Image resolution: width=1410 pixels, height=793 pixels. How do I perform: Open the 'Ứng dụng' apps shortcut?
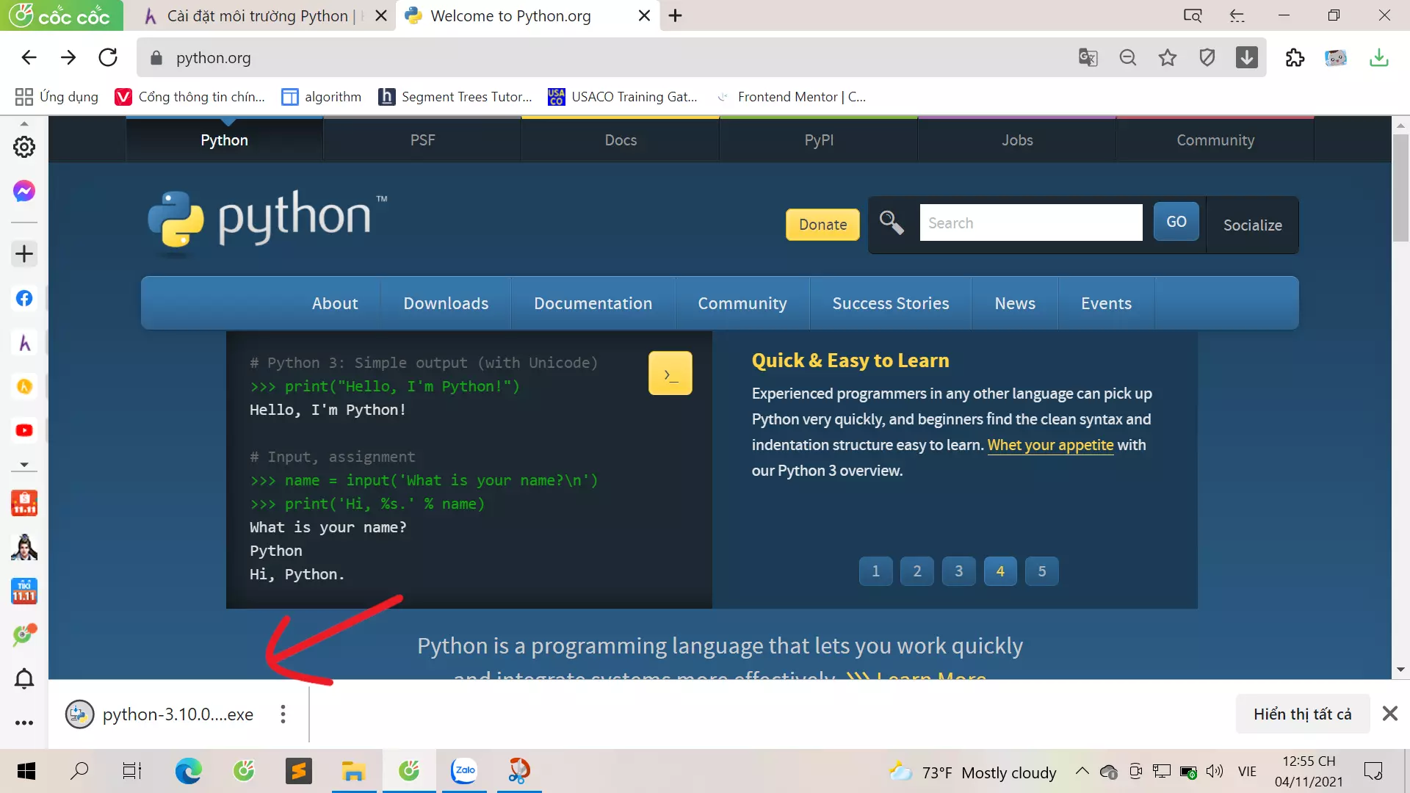coord(57,97)
